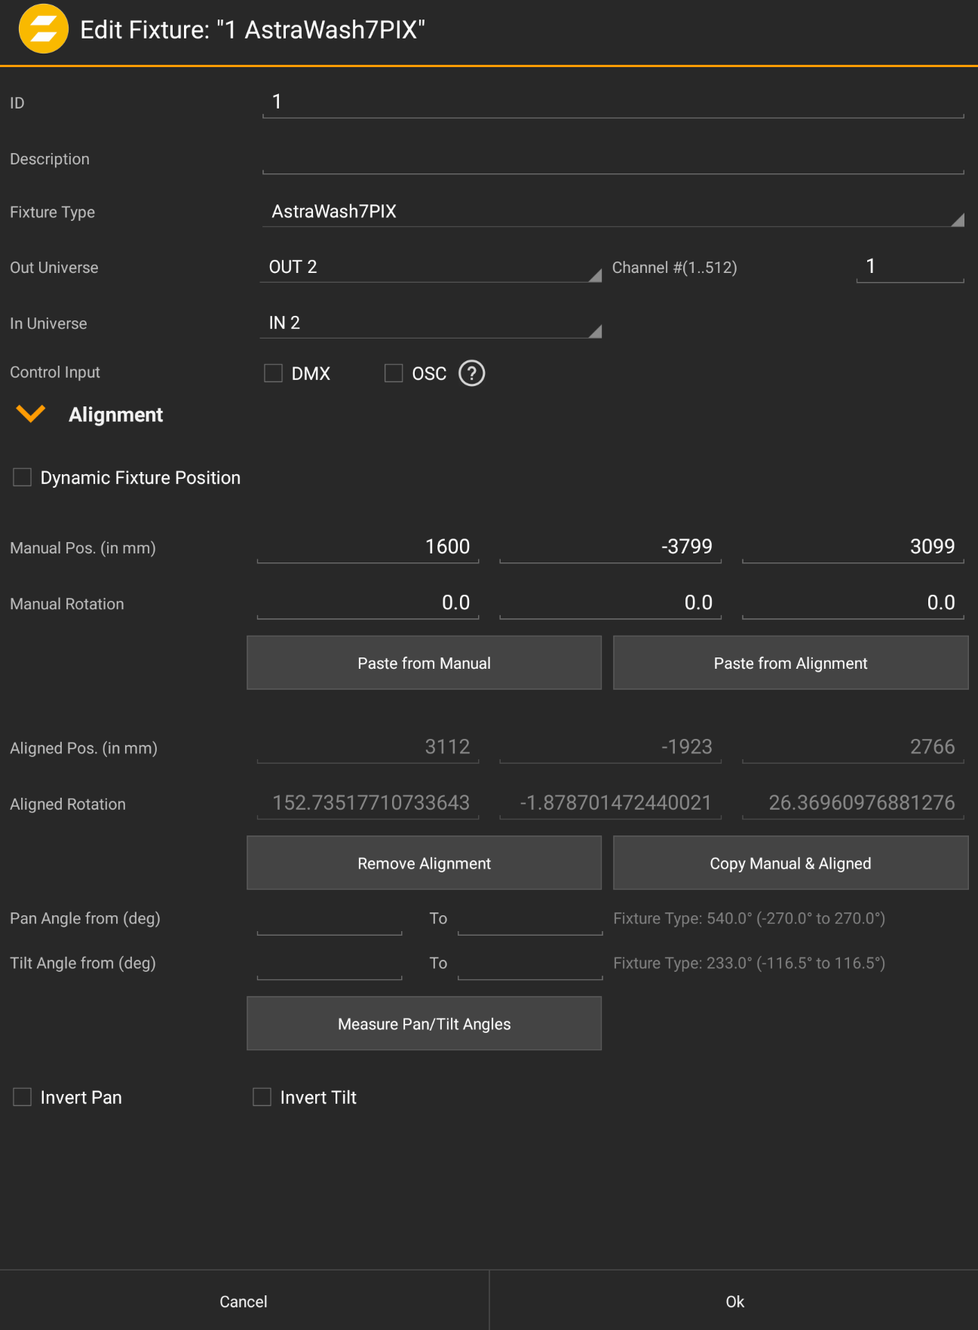Click the Description input field
The image size is (978, 1330).
[613, 159]
